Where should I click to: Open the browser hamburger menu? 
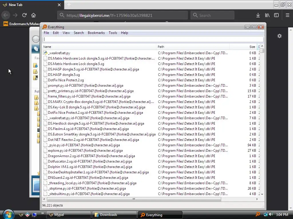click(x=288, y=15)
